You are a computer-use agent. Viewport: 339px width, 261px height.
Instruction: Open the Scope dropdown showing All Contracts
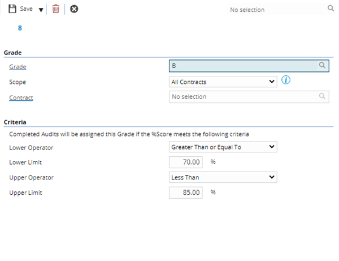[223, 82]
